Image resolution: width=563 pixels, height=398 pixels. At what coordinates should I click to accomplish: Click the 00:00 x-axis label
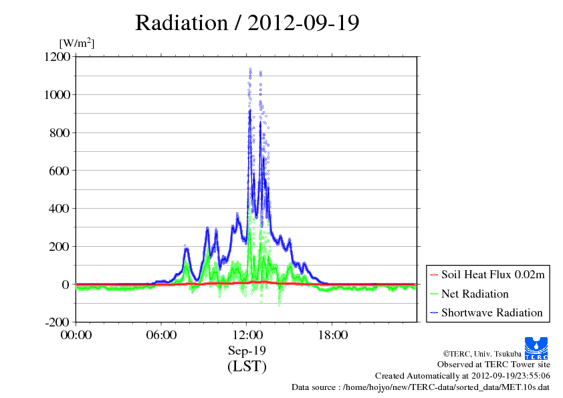click(76, 335)
